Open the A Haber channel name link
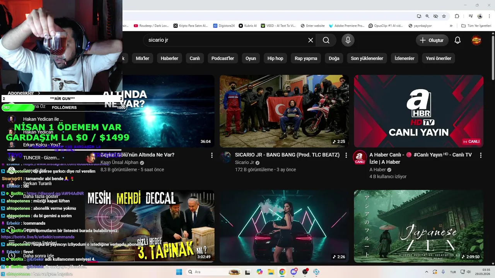 377,170
